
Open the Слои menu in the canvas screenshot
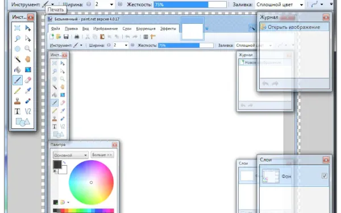pyautogui.click(x=127, y=28)
